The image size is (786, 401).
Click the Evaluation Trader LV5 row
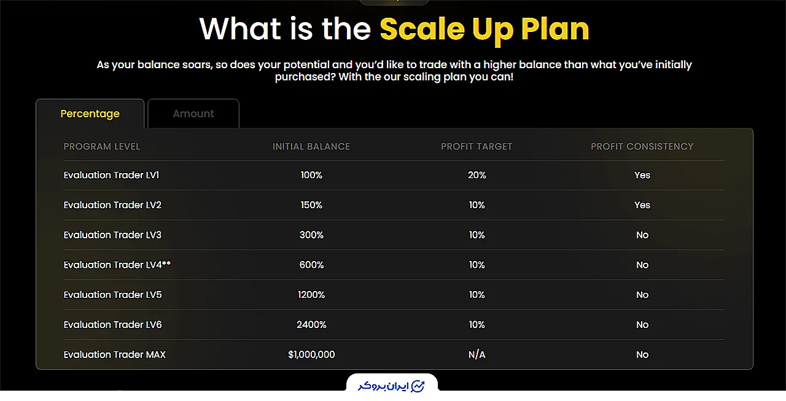[x=394, y=295]
